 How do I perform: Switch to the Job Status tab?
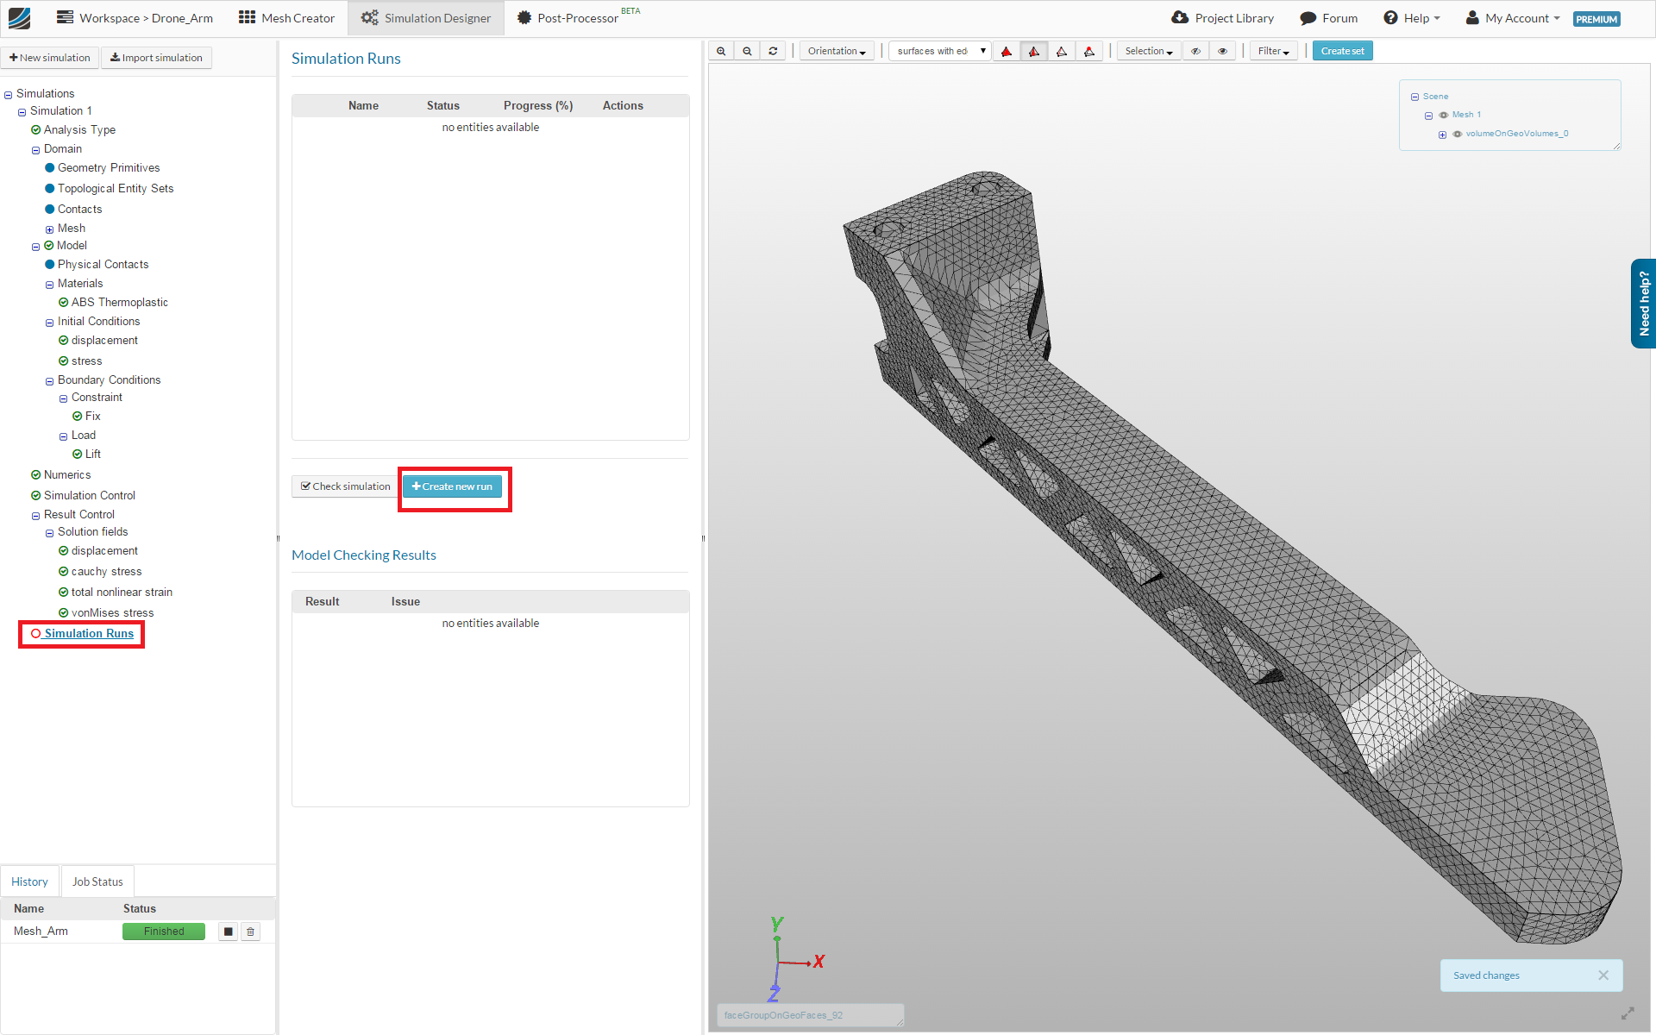[97, 881]
